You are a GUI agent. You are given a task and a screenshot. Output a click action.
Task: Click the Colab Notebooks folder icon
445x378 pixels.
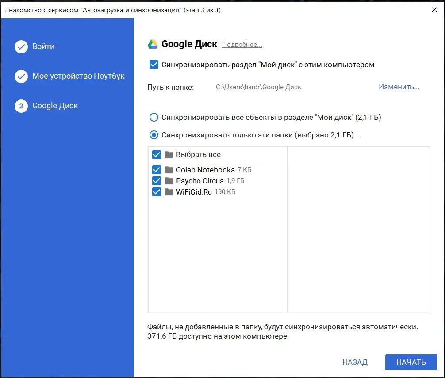point(169,170)
